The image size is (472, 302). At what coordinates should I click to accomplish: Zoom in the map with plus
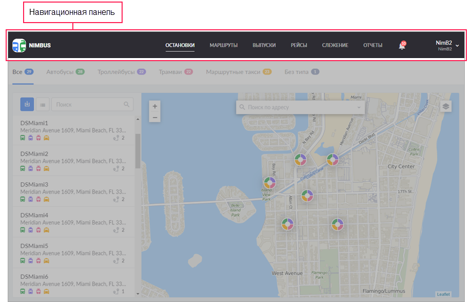coord(155,106)
